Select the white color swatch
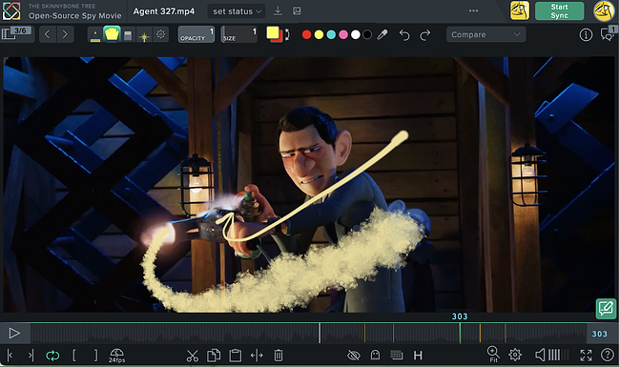Image resolution: width=619 pixels, height=367 pixels. (356, 34)
